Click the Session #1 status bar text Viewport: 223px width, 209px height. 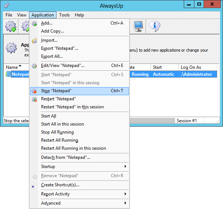click(187, 121)
